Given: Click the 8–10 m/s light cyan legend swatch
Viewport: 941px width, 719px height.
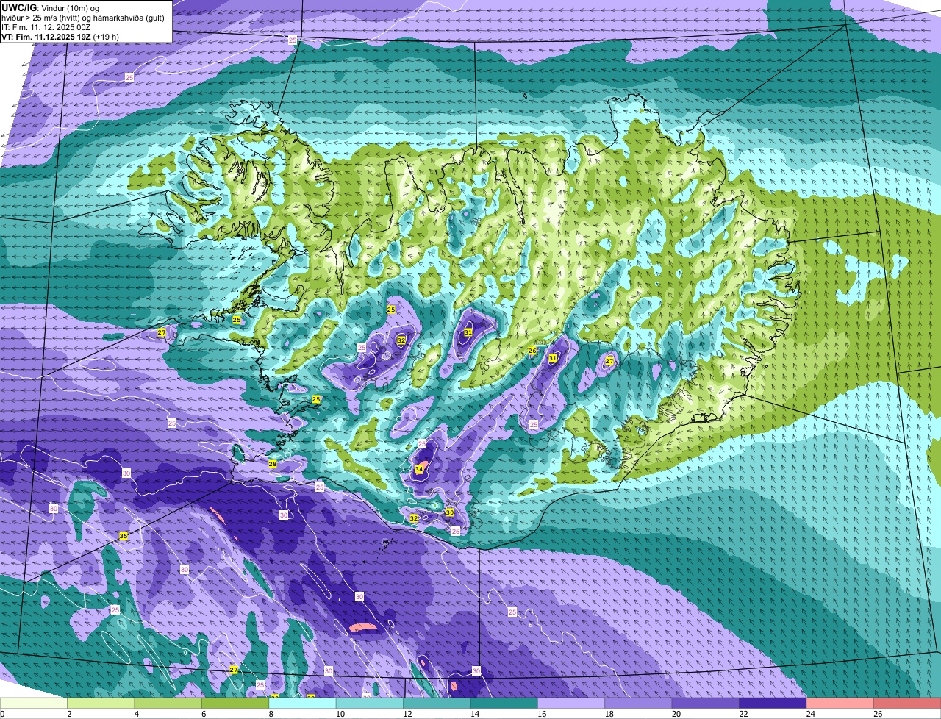Looking at the screenshot, I should click(303, 704).
